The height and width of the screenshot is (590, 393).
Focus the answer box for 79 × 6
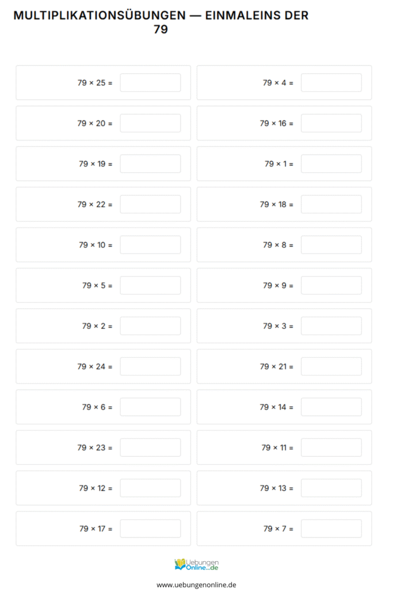coord(150,407)
